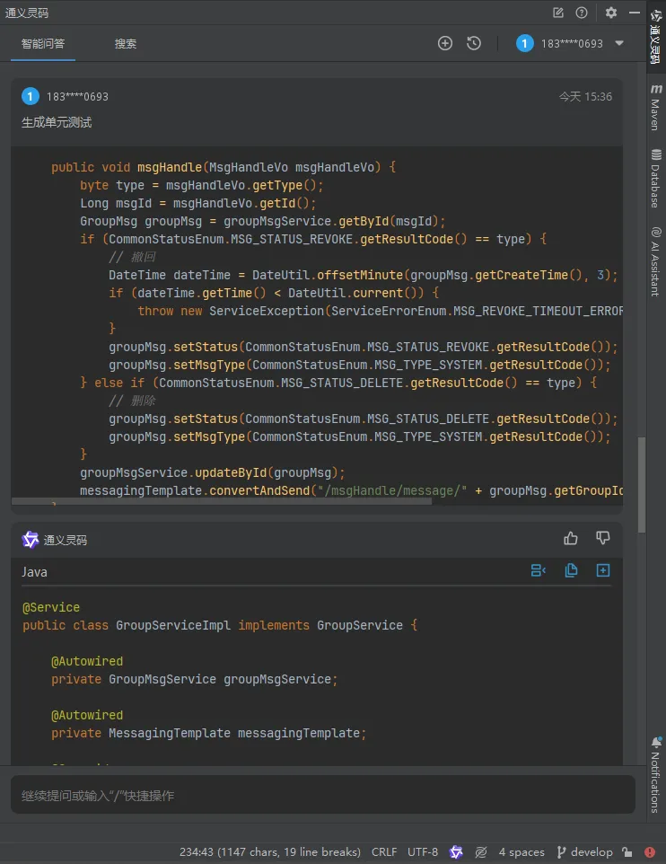Open the Database tool window
Image resolution: width=666 pixels, height=864 pixels.
coord(655,178)
